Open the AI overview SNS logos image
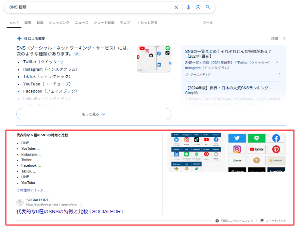 (x=154, y=59)
